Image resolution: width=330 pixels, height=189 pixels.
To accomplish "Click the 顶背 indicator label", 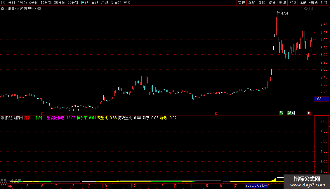I will [x=40, y=118].
